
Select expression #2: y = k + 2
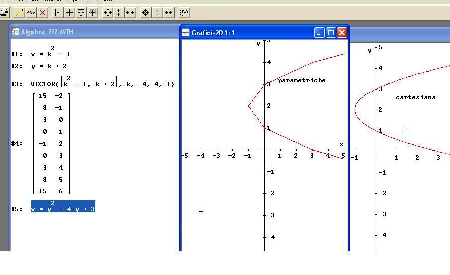tap(49, 66)
